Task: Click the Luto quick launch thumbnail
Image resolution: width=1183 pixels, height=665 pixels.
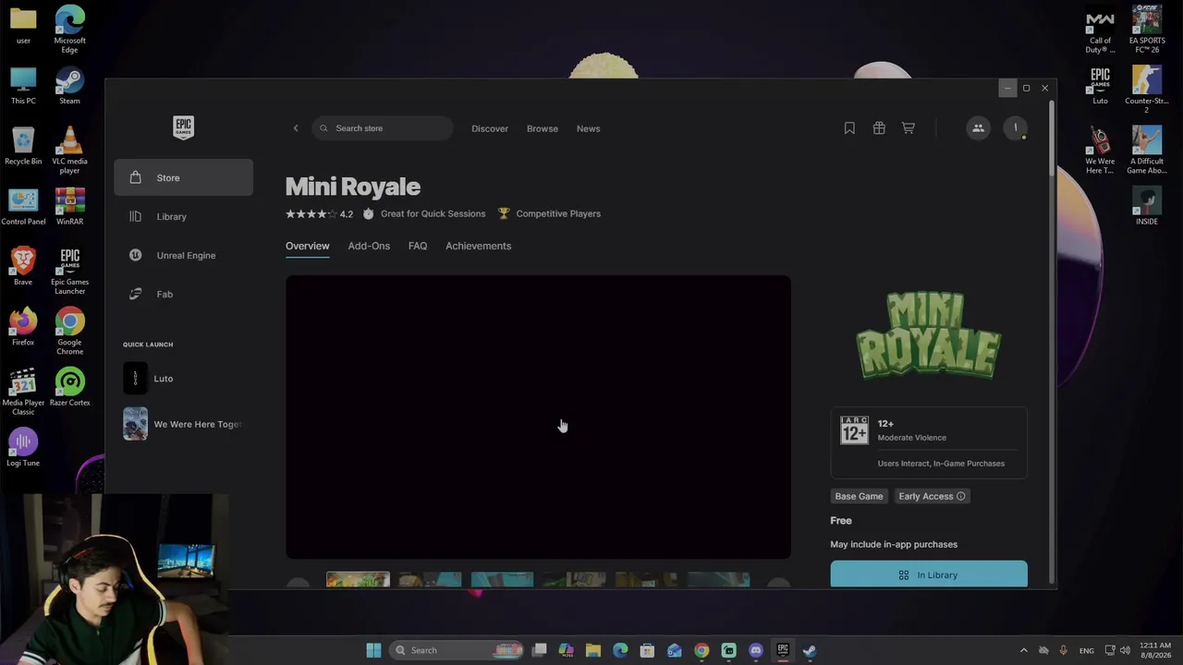Action: pyautogui.click(x=135, y=378)
